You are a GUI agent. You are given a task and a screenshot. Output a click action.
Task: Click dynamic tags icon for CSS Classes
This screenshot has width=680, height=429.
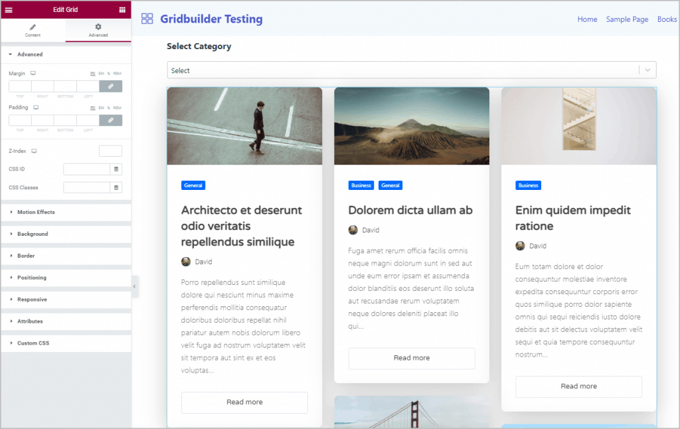click(x=116, y=188)
